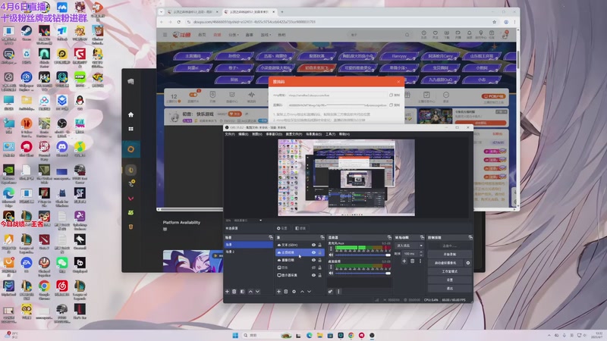Toggle lock on 文本 (GDI+) source

pos(319,245)
